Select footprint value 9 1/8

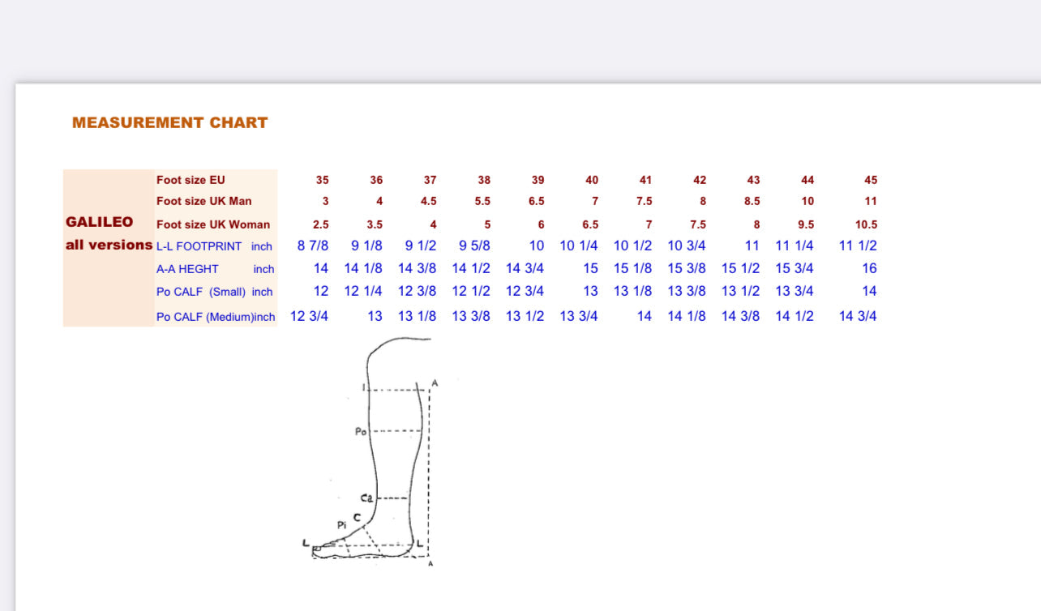(366, 246)
